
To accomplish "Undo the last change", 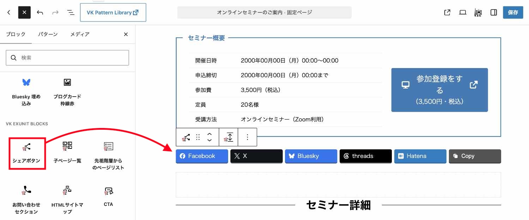I will (x=40, y=12).
